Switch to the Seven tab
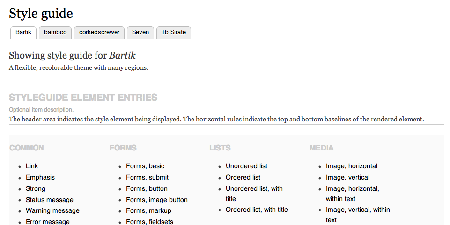This screenshot has height=225, width=450. (x=140, y=32)
